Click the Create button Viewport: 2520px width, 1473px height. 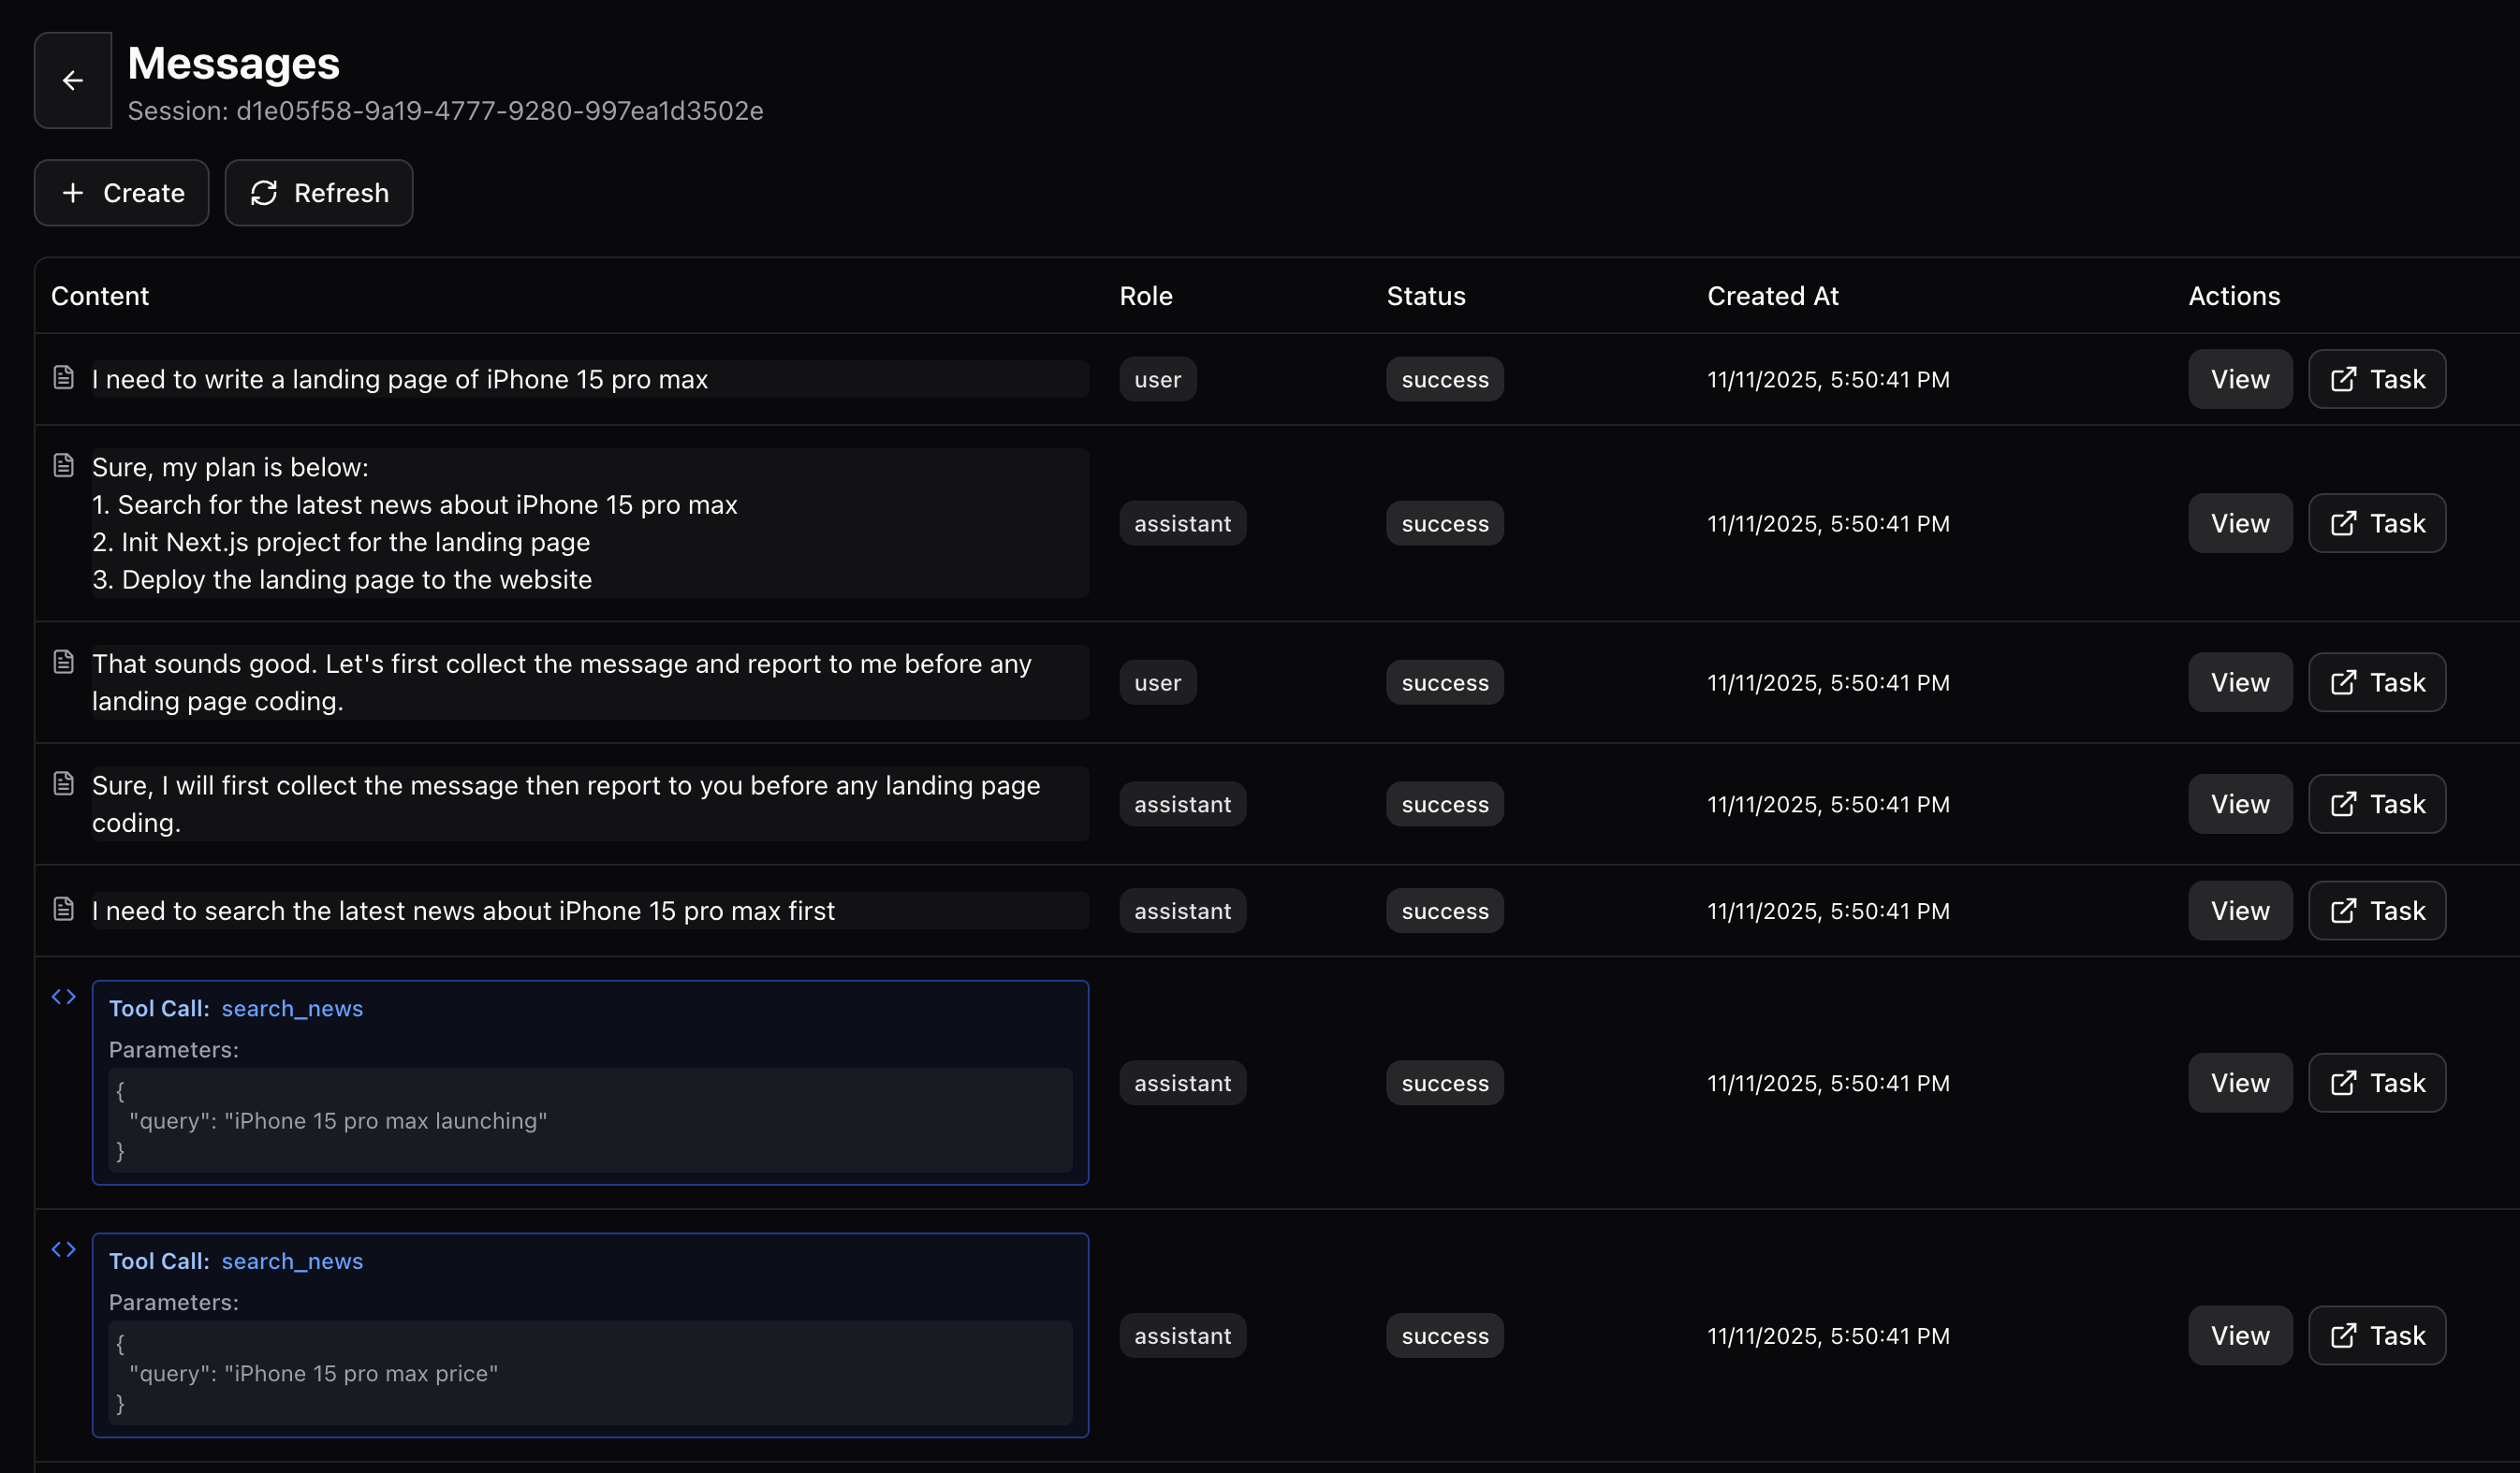[x=121, y=193]
